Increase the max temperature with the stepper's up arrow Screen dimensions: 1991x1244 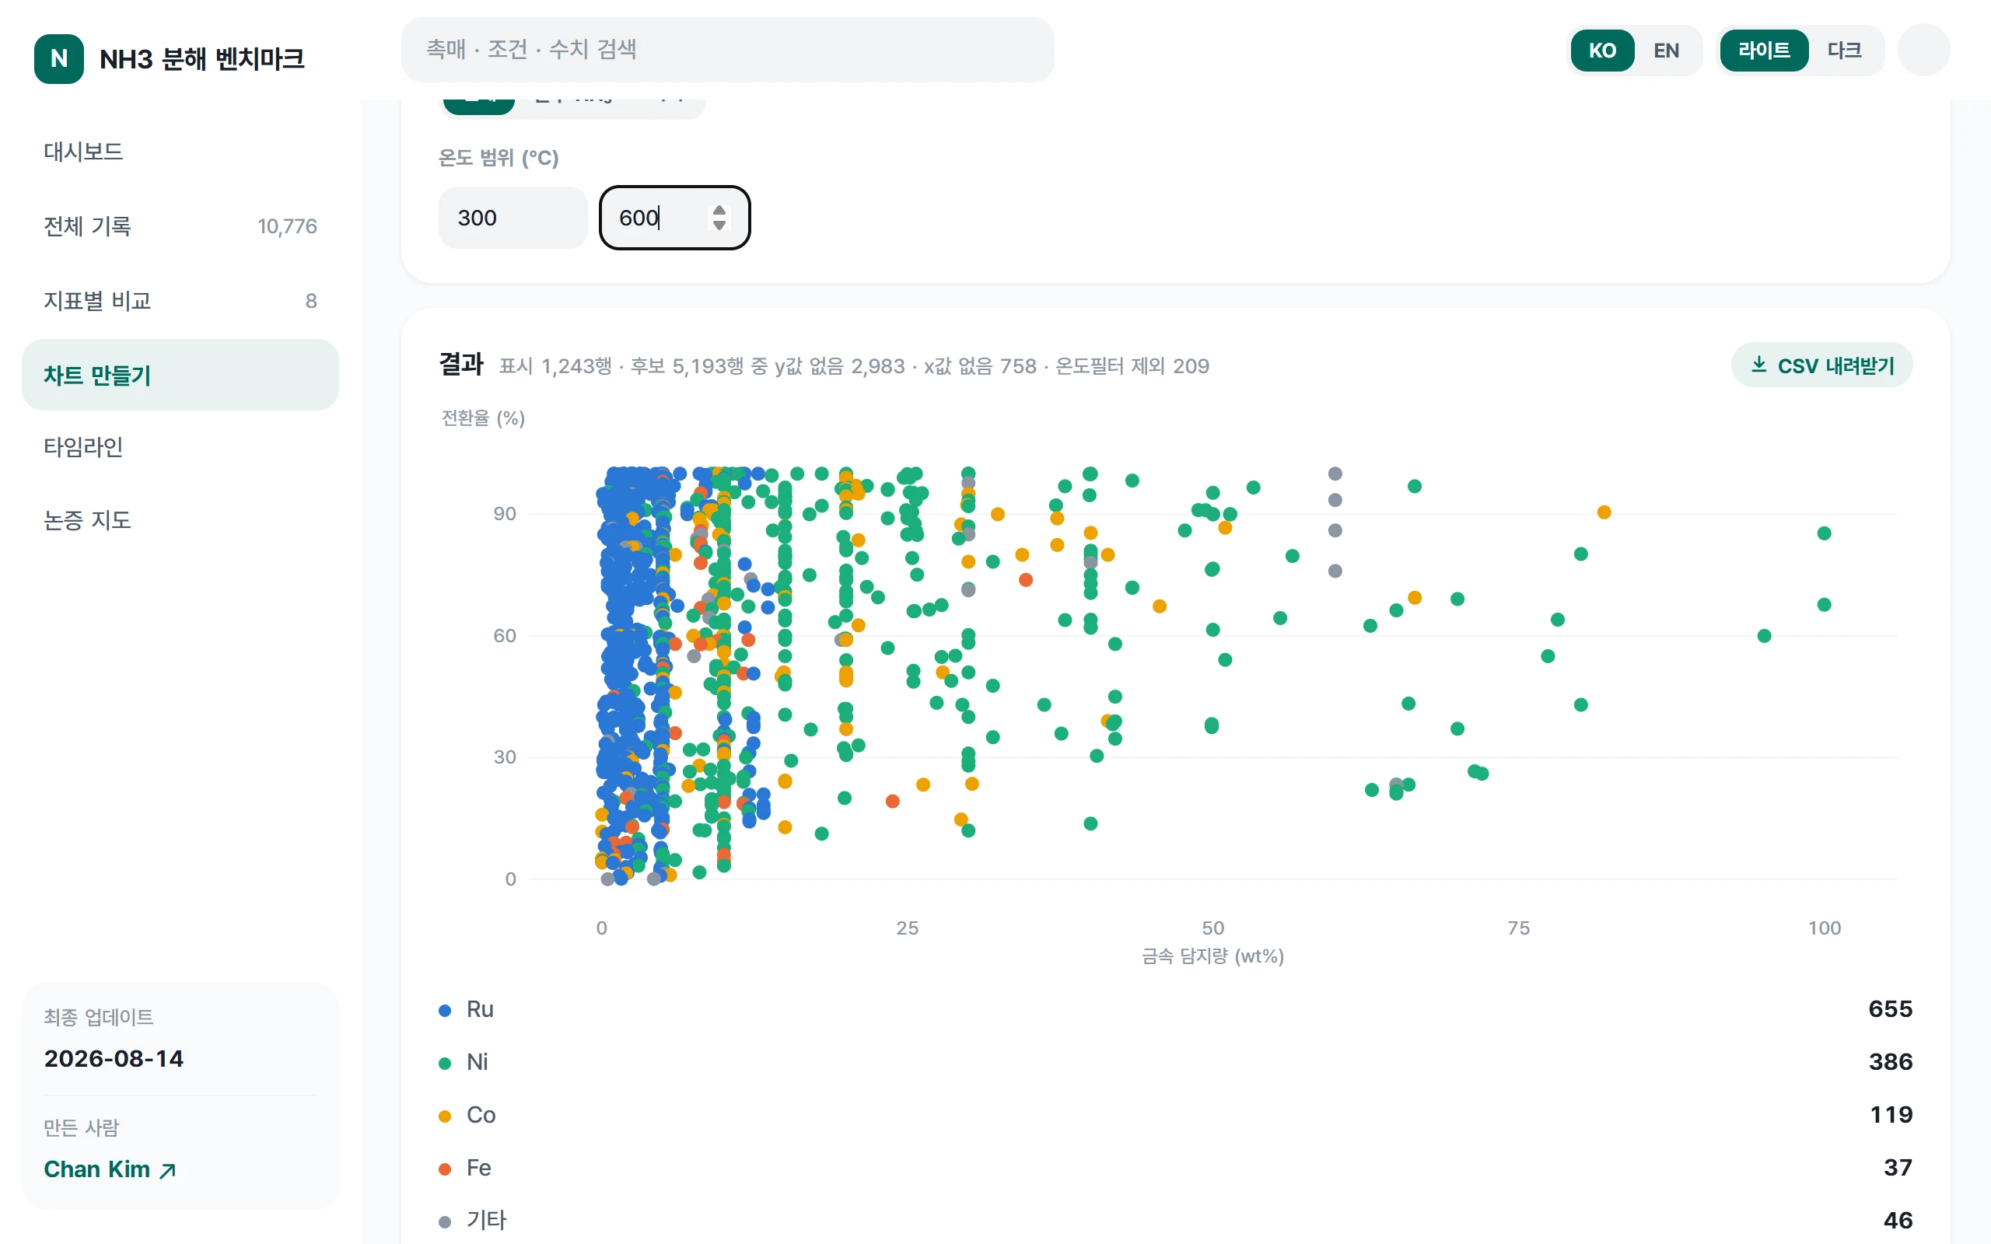(719, 211)
